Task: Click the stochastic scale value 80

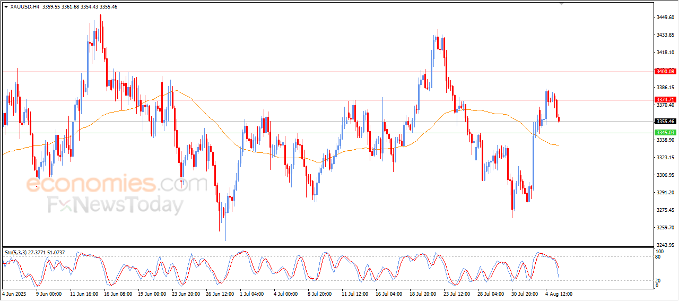Action: pyautogui.click(x=658, y=257)
